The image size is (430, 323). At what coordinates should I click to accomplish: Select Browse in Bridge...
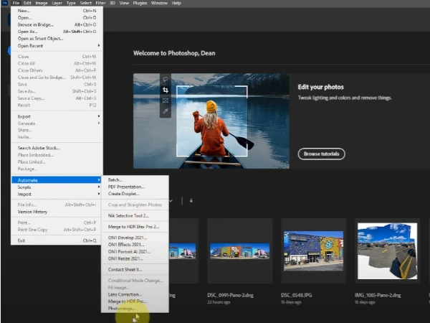57,24
